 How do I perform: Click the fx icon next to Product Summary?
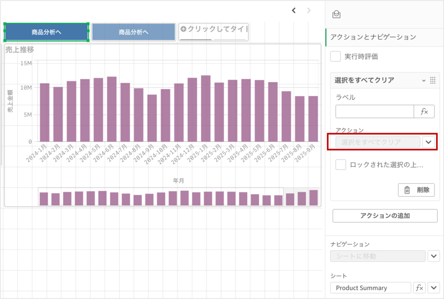tap(419, 288)
